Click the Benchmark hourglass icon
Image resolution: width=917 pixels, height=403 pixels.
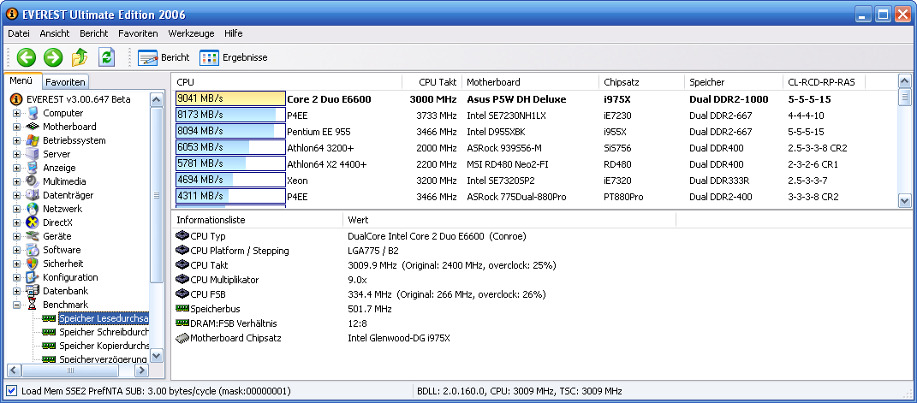33,305
